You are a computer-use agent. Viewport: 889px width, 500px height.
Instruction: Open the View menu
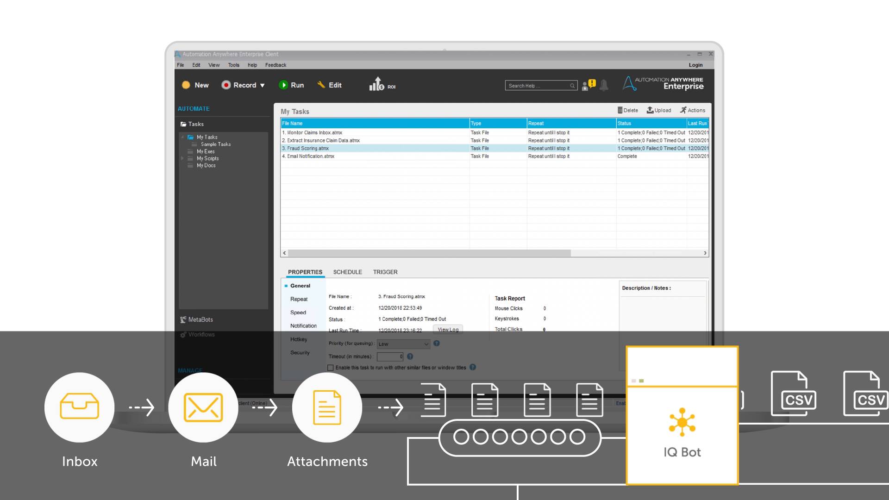pos(214,65)
